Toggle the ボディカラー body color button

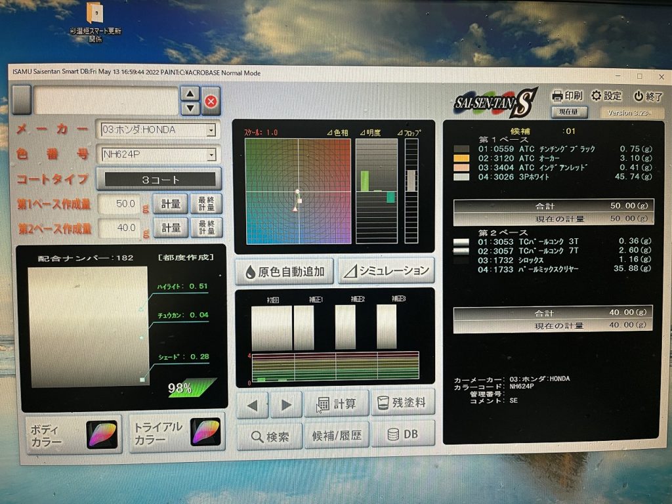pos(73,434)
